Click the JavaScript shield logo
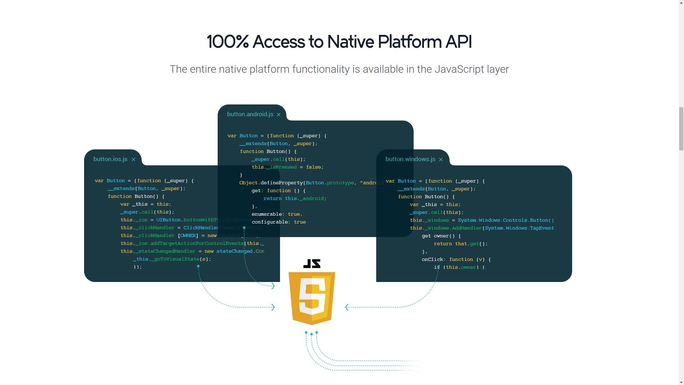Screen dimensions: 684x385 (312, 298)
